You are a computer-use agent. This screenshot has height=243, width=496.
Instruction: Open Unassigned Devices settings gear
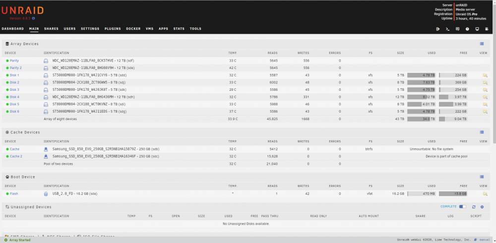(x=482, y=207)
